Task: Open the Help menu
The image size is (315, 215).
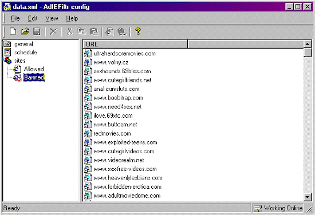Action: [x=72, y=18]
